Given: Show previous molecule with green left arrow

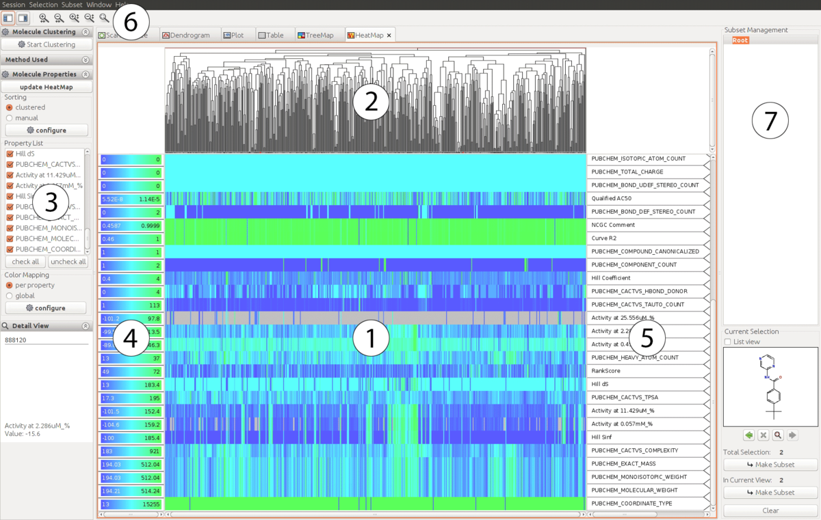Looking at the screenshot, I should coord(750,435).
